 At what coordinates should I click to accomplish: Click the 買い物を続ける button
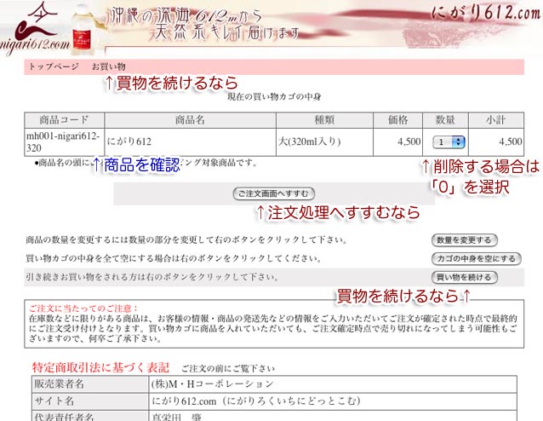pyautogui.click(x=464, y=277)
